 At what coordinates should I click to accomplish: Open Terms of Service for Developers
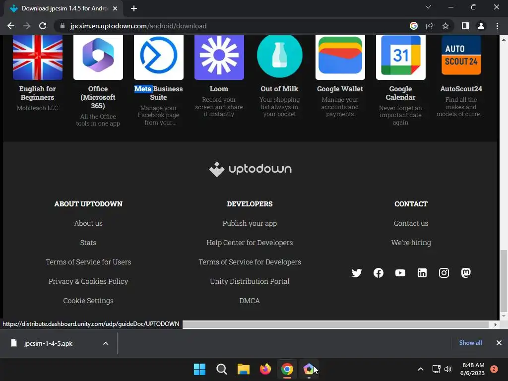coord(250,262)
